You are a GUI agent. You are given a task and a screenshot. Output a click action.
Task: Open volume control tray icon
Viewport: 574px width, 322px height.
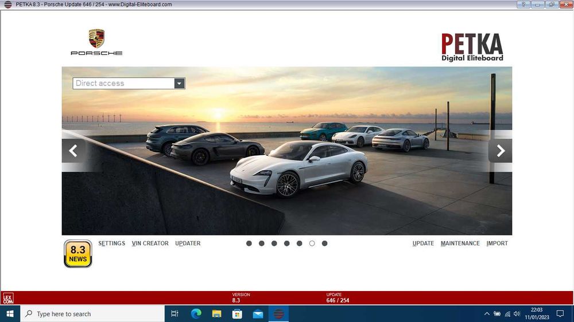tap(517, 313)
